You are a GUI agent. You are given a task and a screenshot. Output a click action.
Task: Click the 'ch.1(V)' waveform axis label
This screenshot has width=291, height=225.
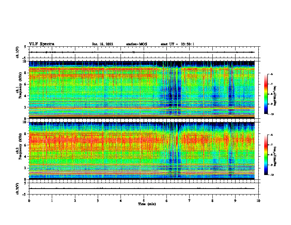pyautogui.click(x=18, y=52)
